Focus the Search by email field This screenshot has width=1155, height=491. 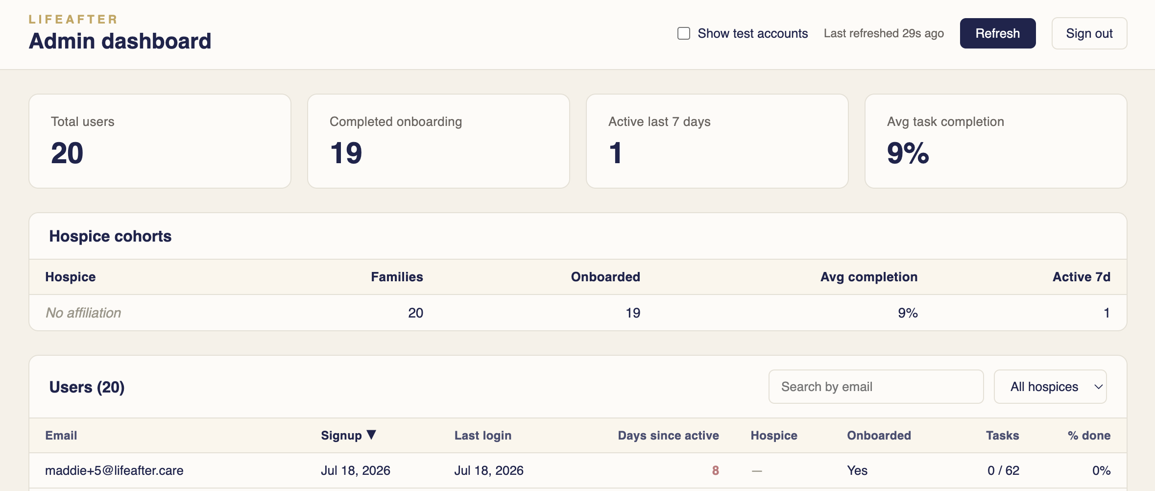pyautogui.click(x=876, y=387)
